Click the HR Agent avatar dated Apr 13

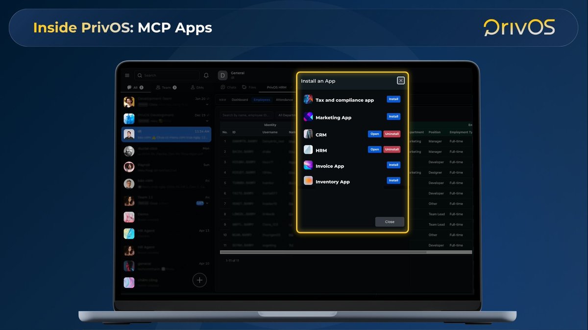[129, 233]
